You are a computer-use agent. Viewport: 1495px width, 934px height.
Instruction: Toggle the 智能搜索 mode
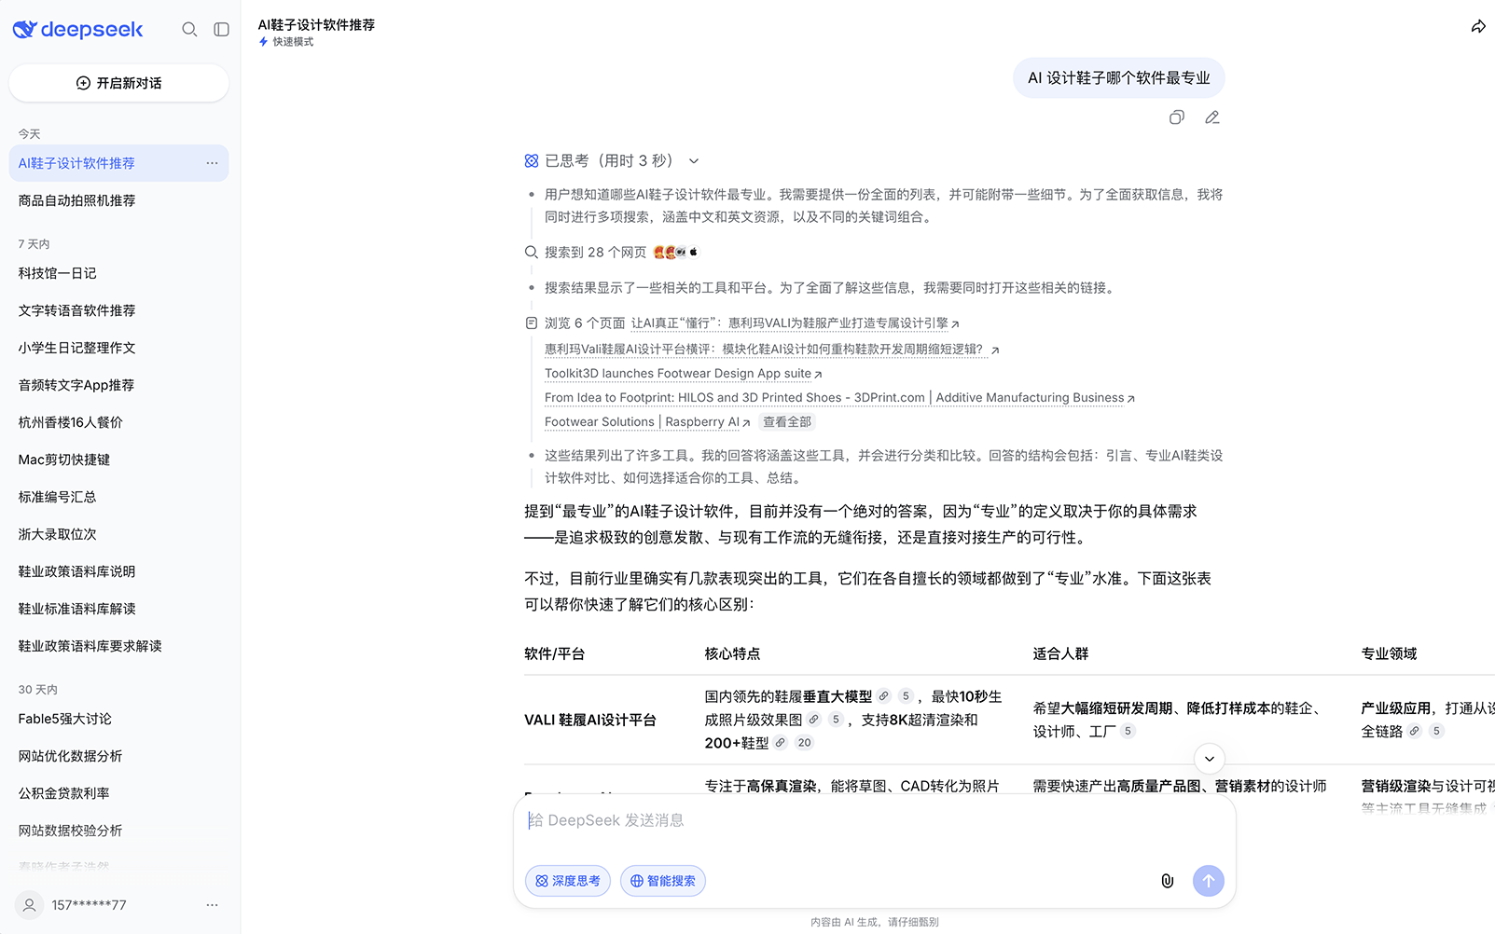point(663,881)
